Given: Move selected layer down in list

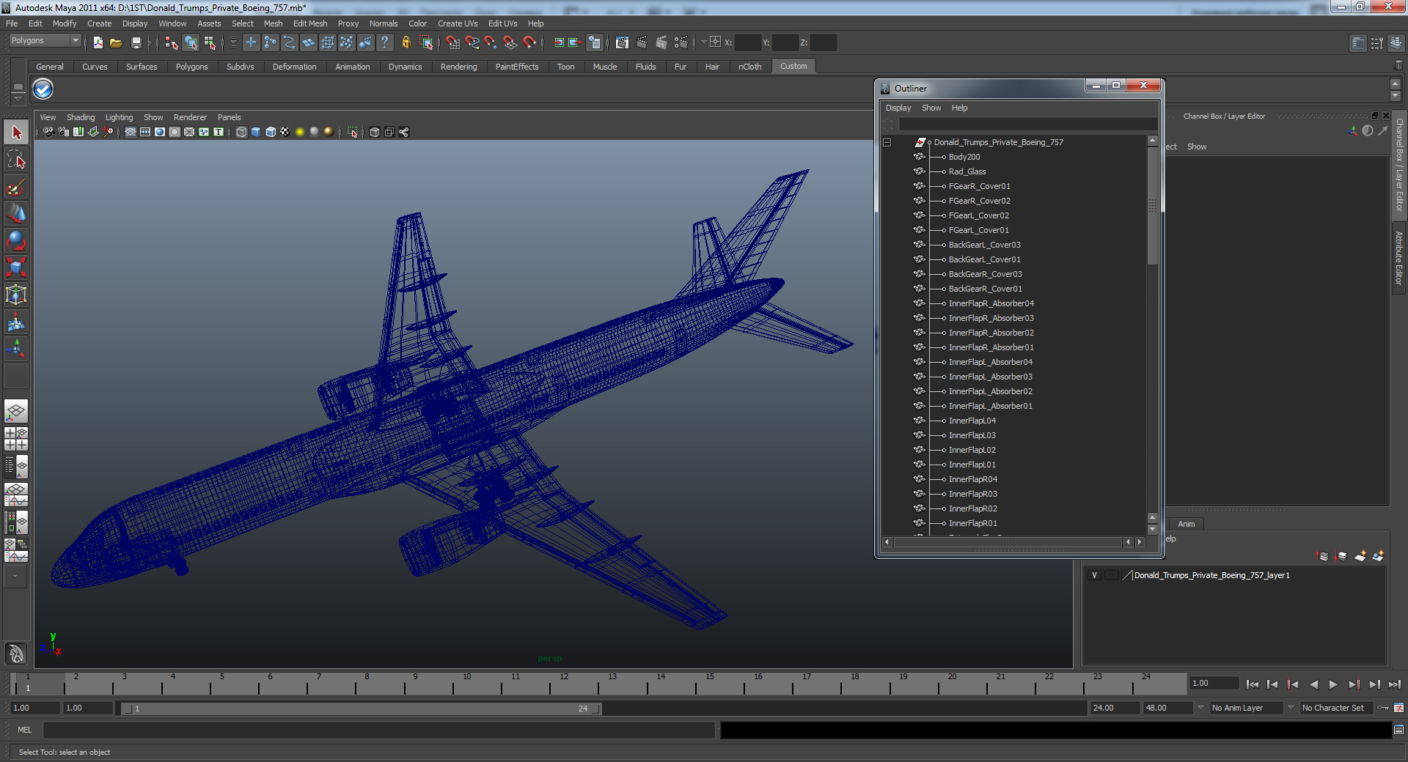Looking at the screenshot, I should click(x=1341, y=556).
